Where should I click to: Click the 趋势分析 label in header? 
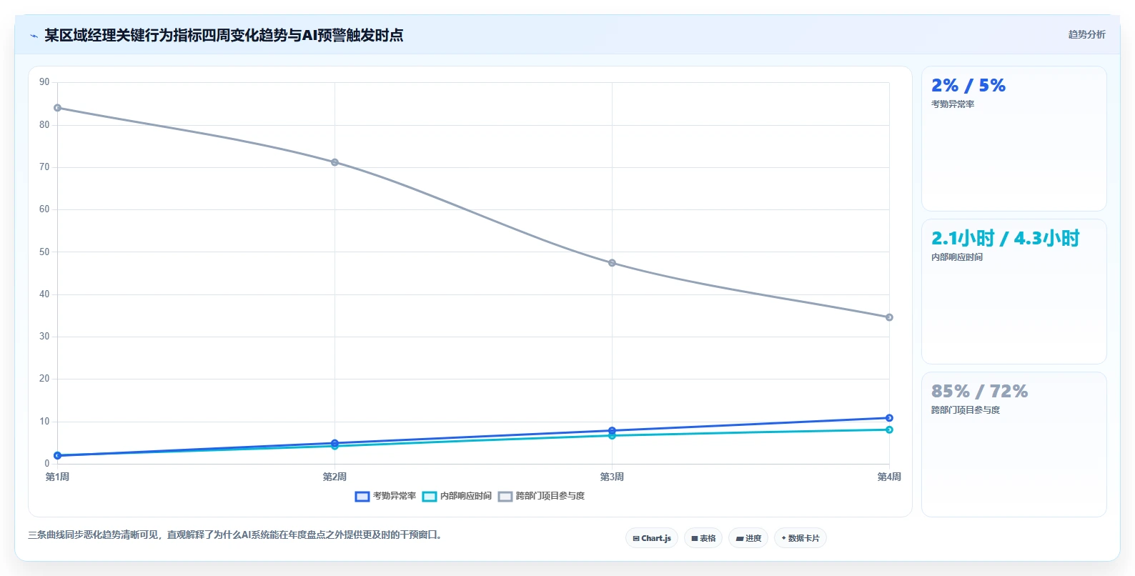click(1086, 34)
